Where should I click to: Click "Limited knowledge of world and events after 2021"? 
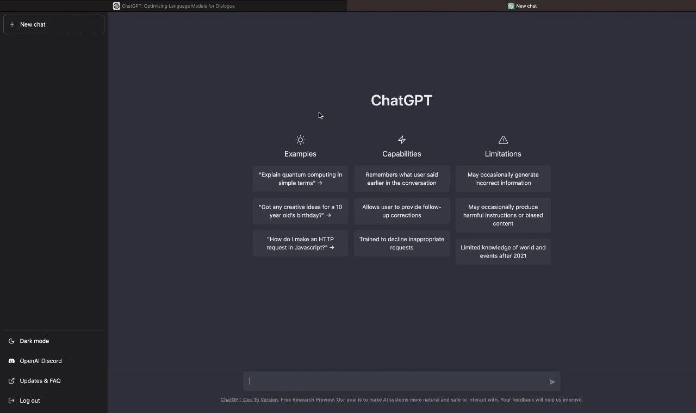503,252
